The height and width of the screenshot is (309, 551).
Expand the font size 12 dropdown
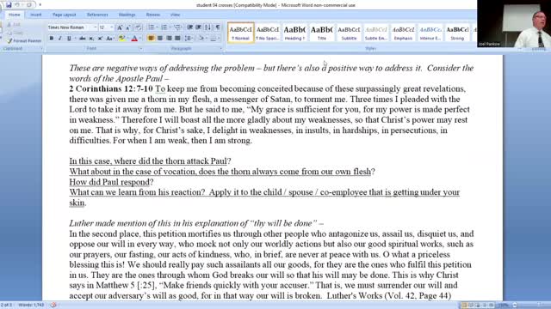point(112,27)
